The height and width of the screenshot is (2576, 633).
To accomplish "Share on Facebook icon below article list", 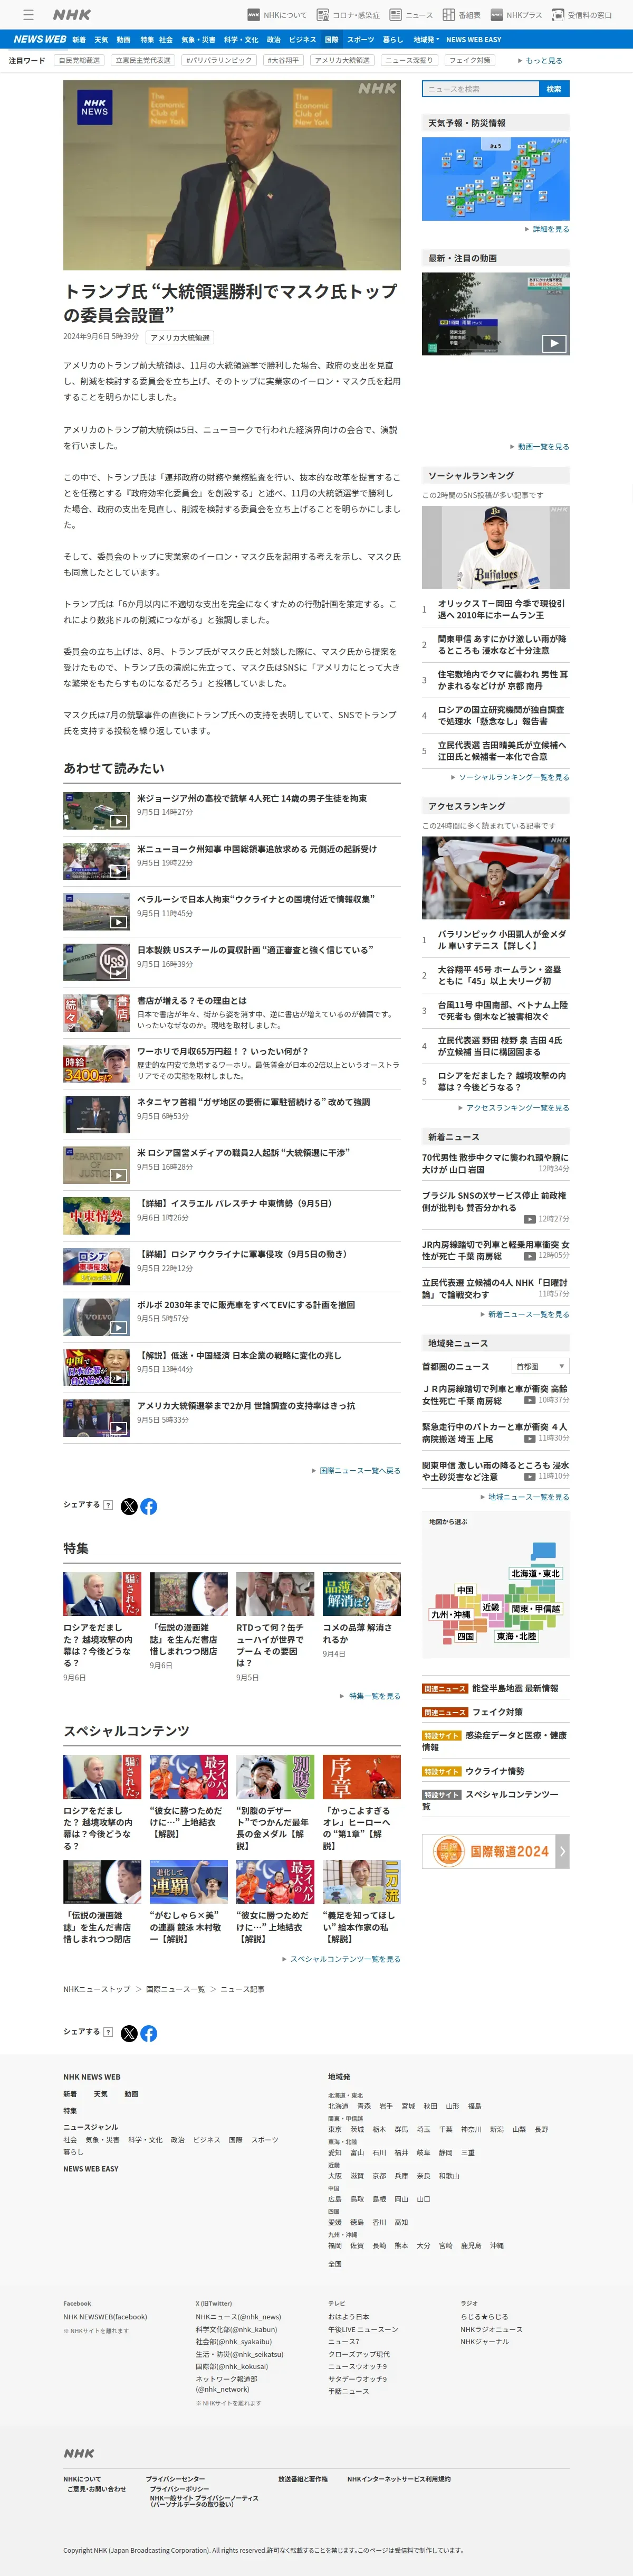I will 149,1506.
